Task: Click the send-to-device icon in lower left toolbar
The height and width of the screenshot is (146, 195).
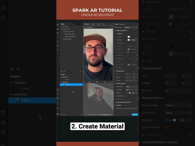Action: (58, 94)
